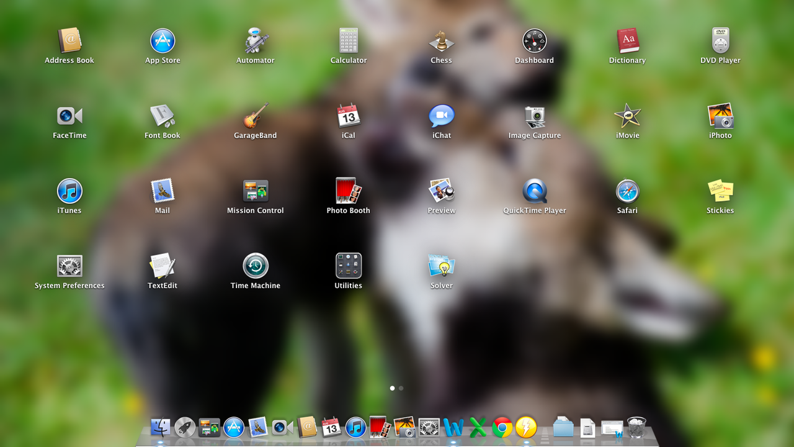Viewport: 794px width, 447px height.
Task: Open the Utilities folder
Action: pos(349,266)
